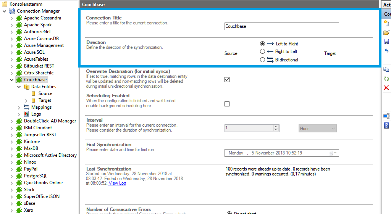The width and height of the screenshot is (391, 214).
Task: Click the blue undo arrow icon
Action: [x=386, y=51]
